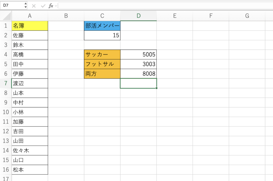The height and width of the screenshot is (181, 273).
Task: Click the cell with name 佐々木
Action: coord(30,151)
